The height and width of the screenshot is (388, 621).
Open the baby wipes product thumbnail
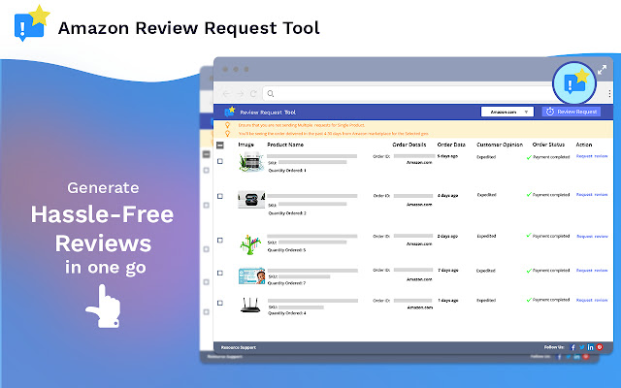252,275
